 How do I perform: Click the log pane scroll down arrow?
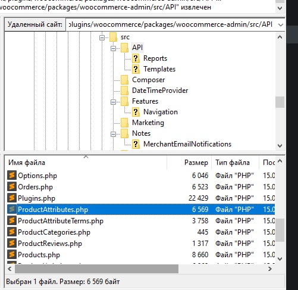[280, 8]
